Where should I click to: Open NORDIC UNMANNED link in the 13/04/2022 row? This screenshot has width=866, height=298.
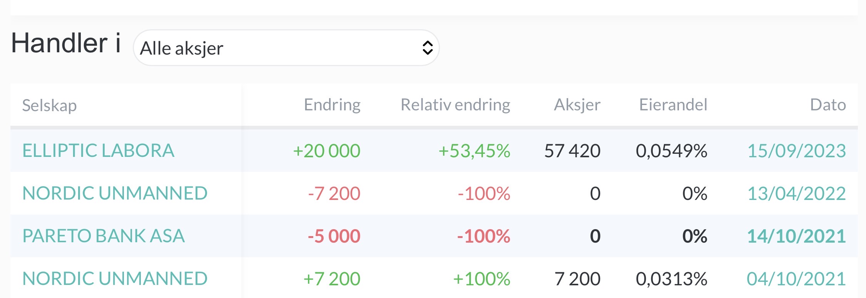[115, 193]
